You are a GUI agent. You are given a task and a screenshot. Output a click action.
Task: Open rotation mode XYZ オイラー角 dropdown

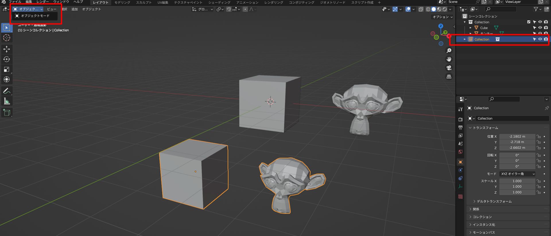coord(517,174)
